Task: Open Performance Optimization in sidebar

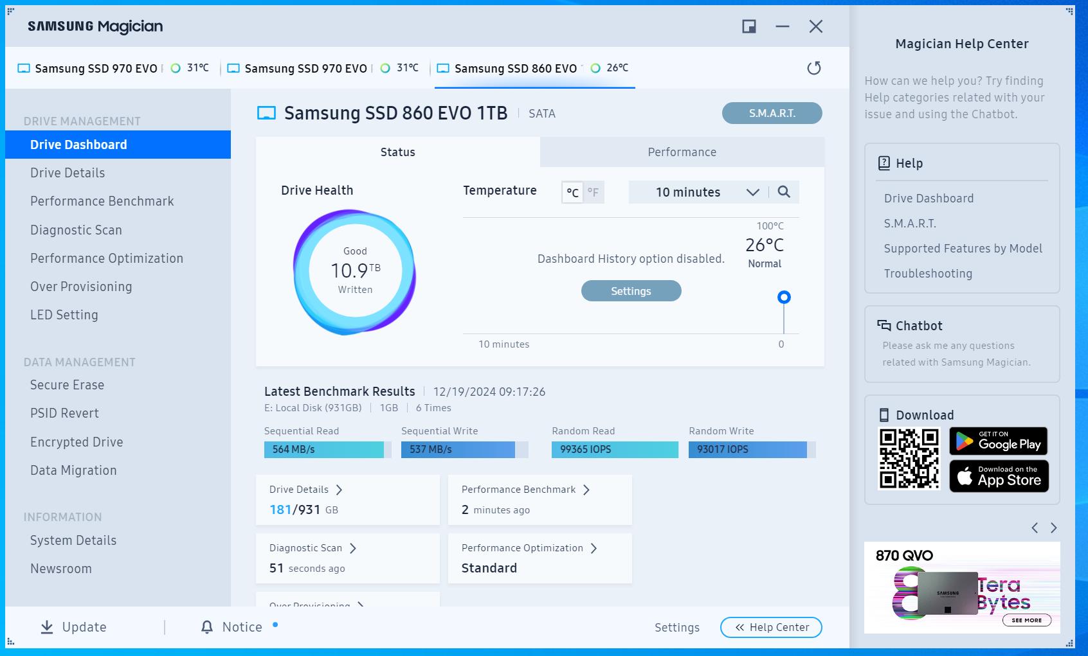Action: [x=118, y=258]
